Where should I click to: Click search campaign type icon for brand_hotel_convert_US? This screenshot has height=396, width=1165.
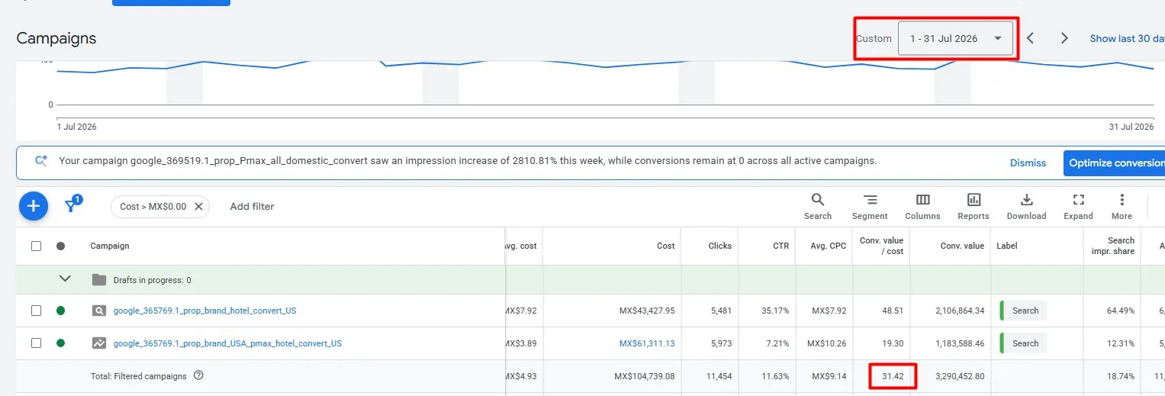point(99,311)
